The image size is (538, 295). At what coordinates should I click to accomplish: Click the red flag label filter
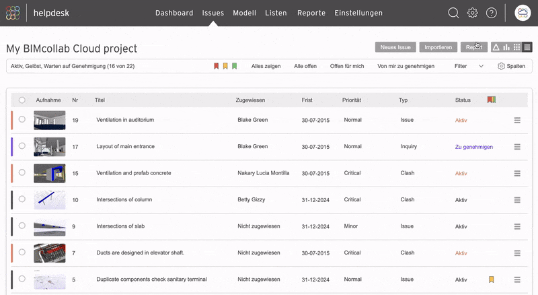point(216,66)
